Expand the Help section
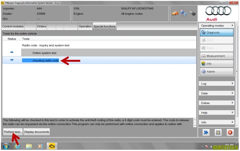240x151 pixels. click(x=217, y=113)
